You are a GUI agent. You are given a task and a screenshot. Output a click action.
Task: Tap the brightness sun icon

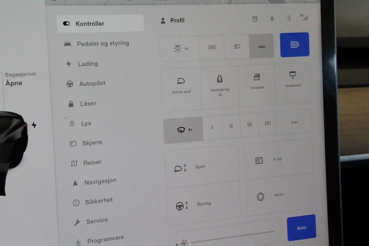point(184,243)
